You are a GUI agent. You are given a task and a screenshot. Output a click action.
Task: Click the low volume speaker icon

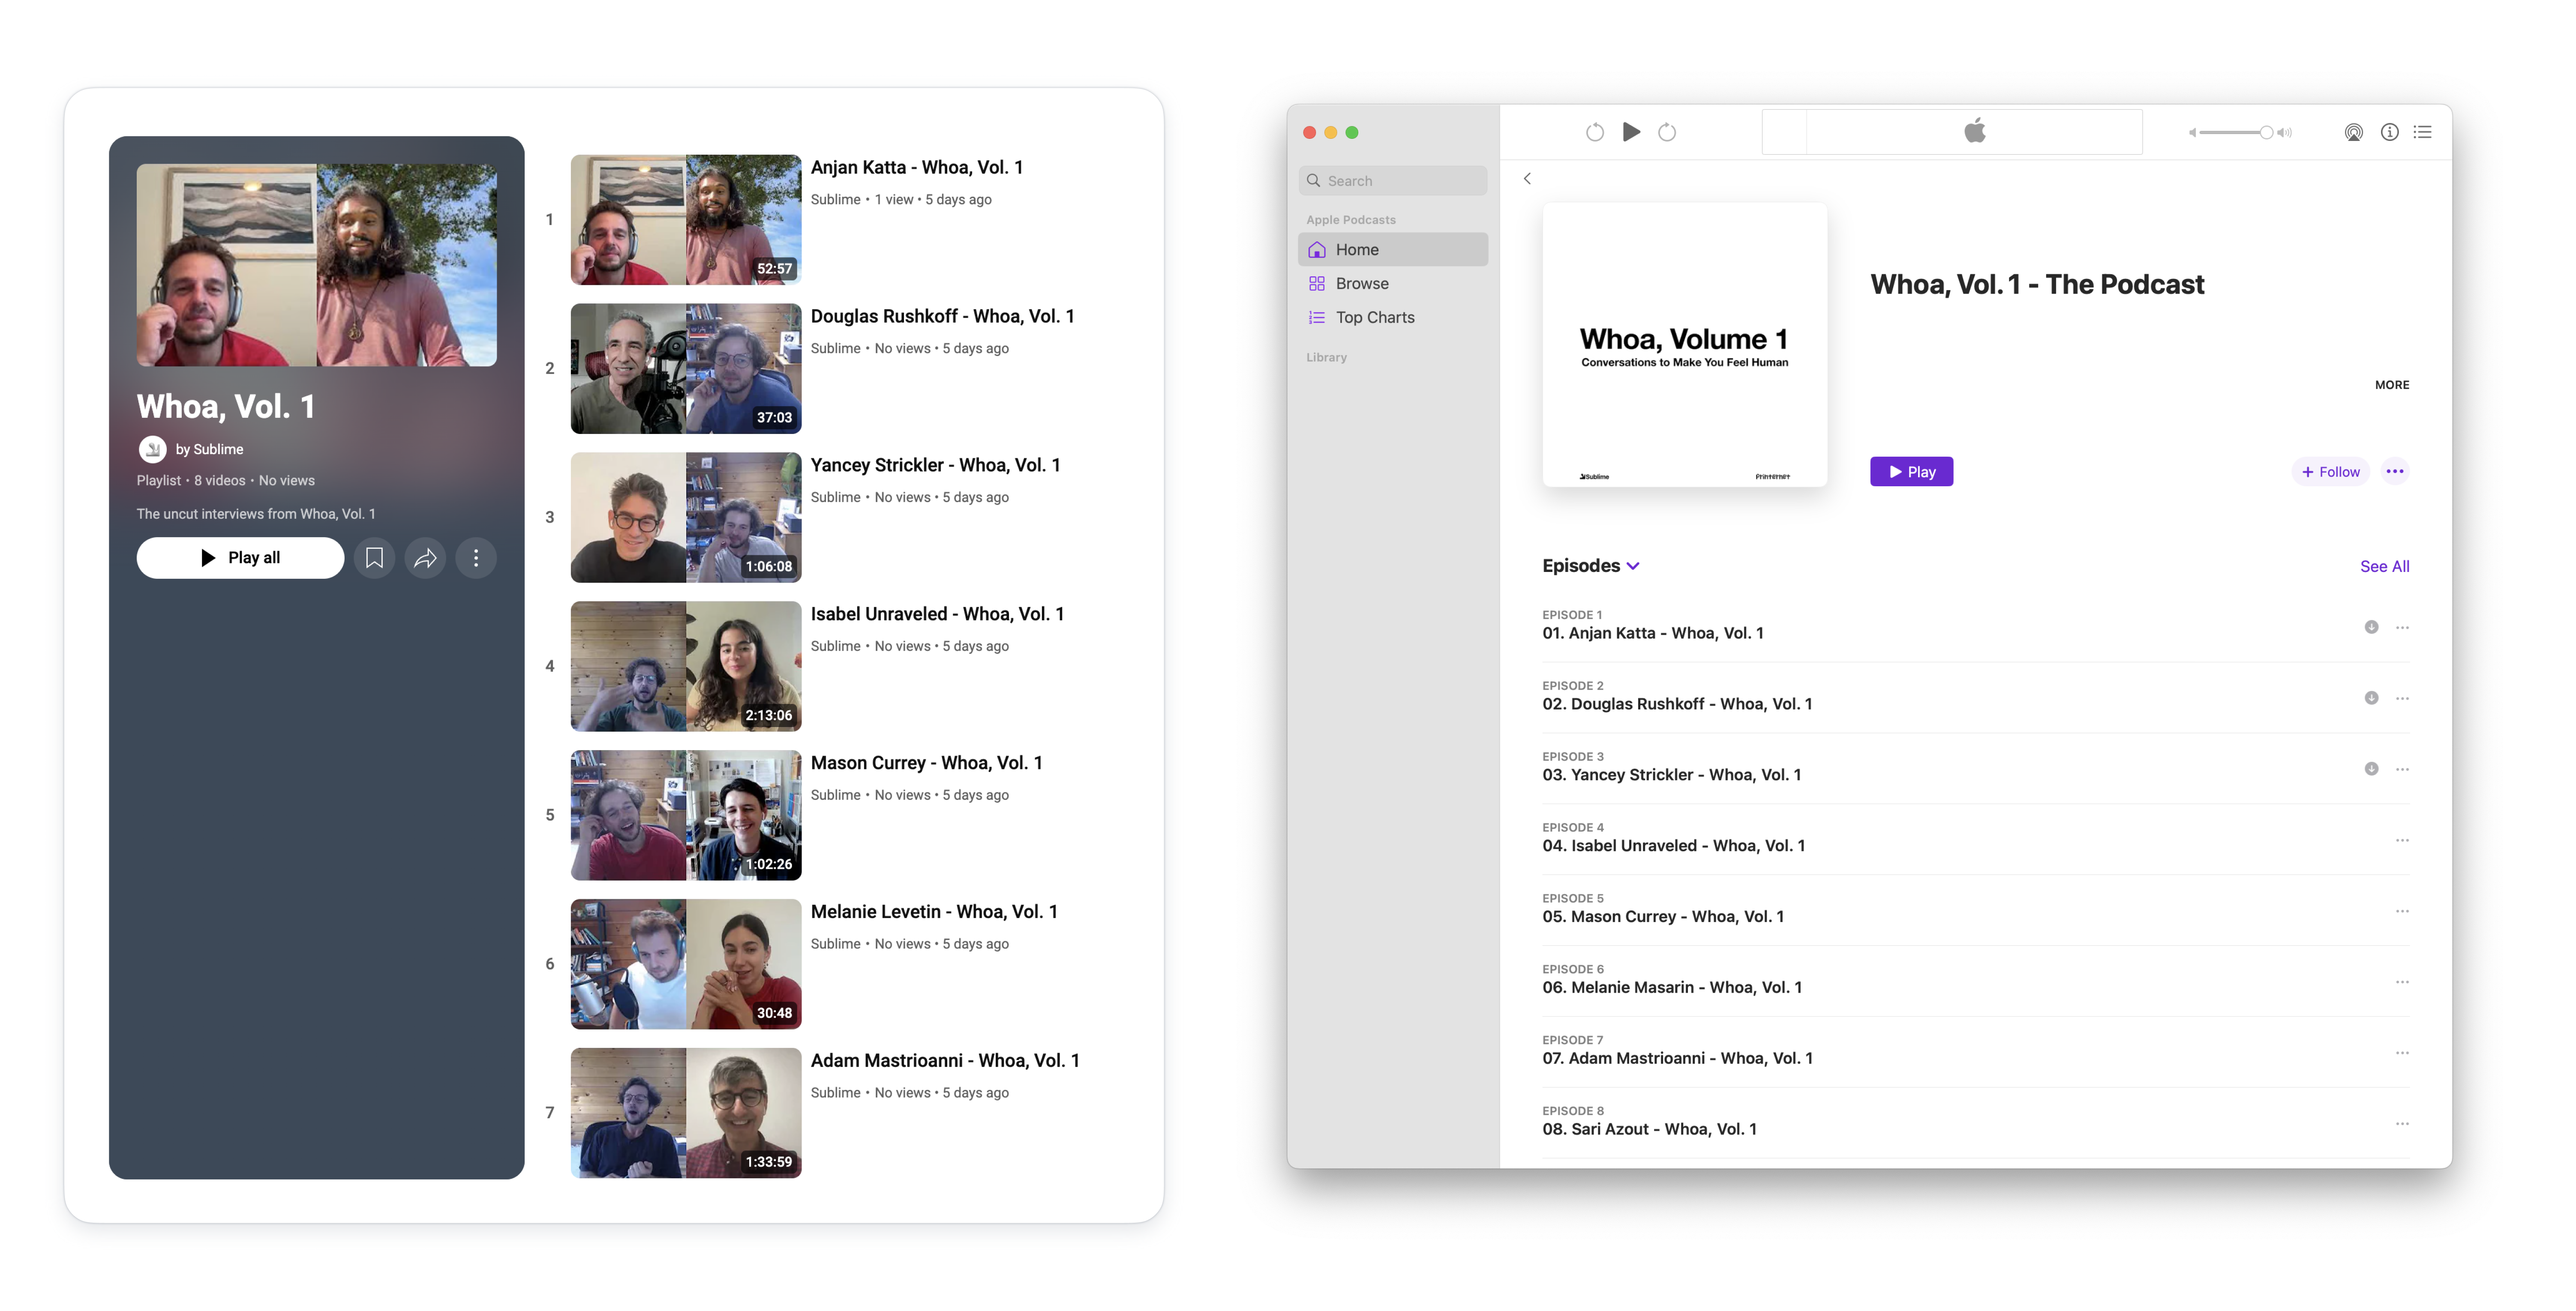tap(2192, 132)
